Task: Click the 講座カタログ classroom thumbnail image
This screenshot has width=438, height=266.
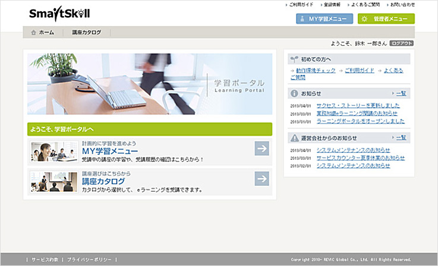Action: [54, 182]
